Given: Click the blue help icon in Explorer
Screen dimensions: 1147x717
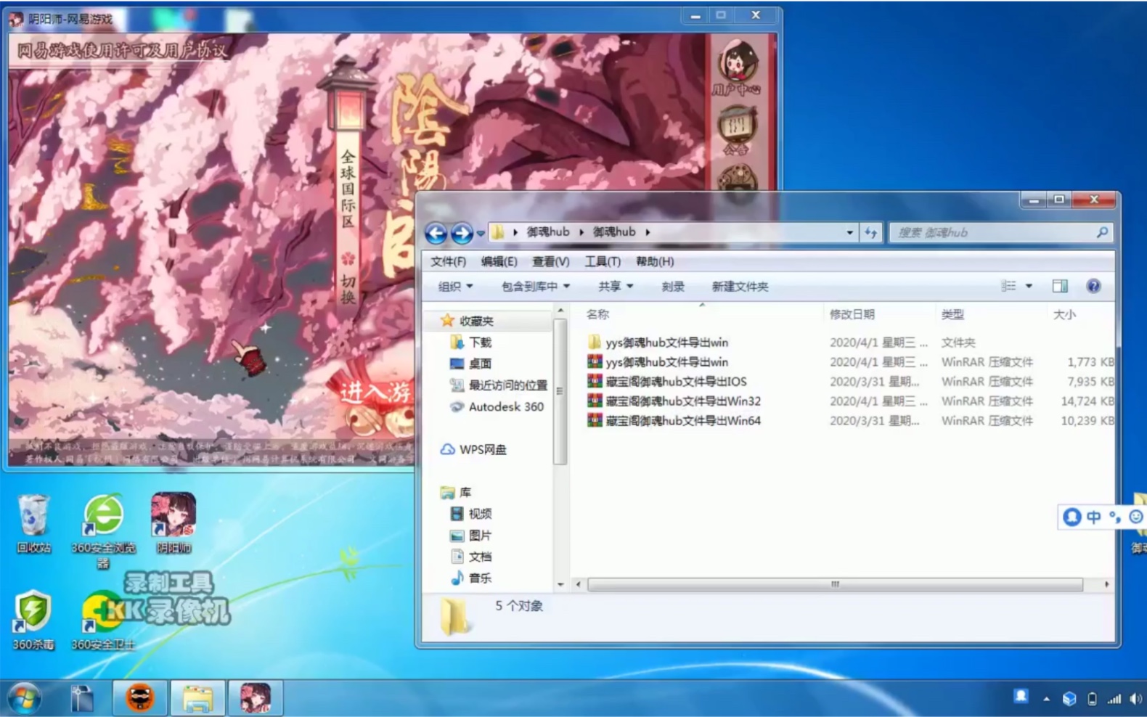Looking at the screenshot, I should (x=1093, y=286).
